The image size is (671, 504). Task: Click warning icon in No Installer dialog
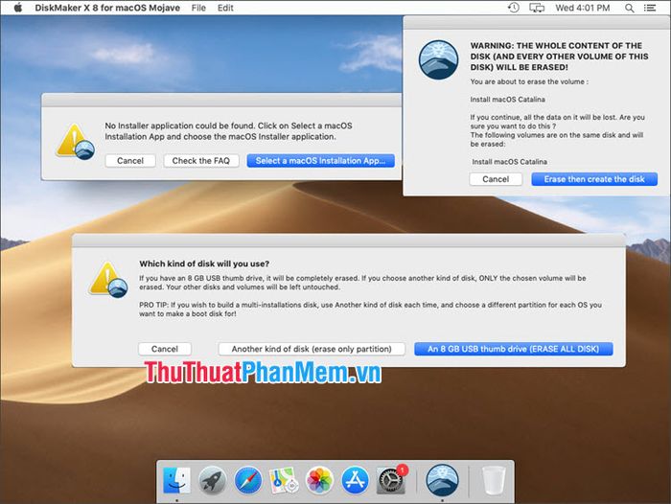point(76,142)
